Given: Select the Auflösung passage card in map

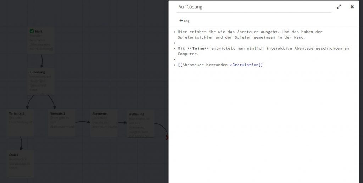Looking at the screenshot, I should tap(140, 123).
